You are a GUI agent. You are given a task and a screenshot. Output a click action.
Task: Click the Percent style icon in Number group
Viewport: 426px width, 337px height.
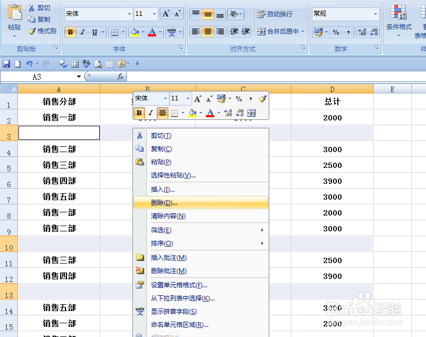(335, 33)
